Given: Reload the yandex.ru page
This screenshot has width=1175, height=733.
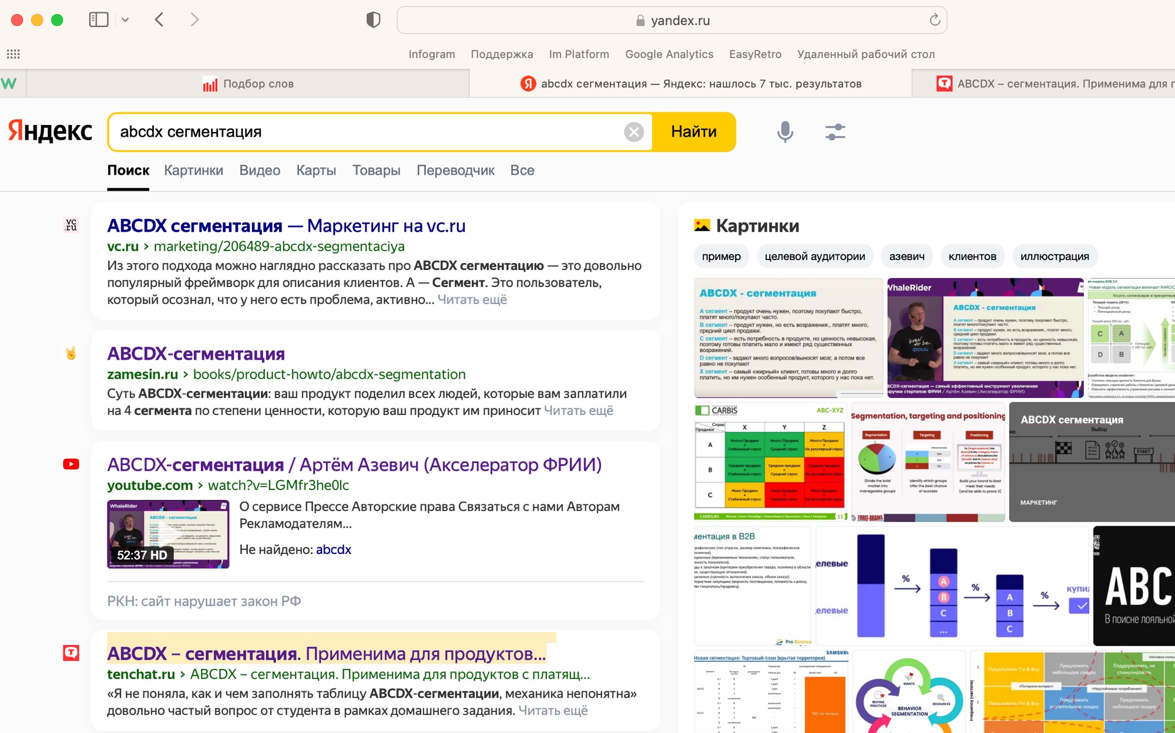Looking at the screenshot, I should (x=935, y=20).
